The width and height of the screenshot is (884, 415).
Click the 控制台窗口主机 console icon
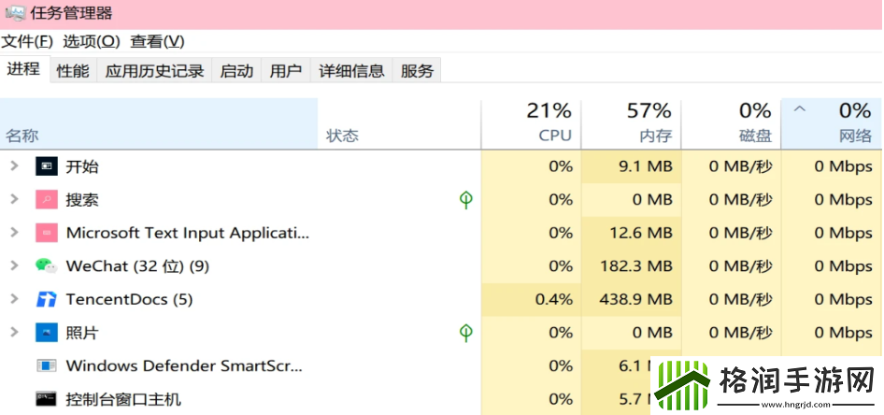point(46,399)
